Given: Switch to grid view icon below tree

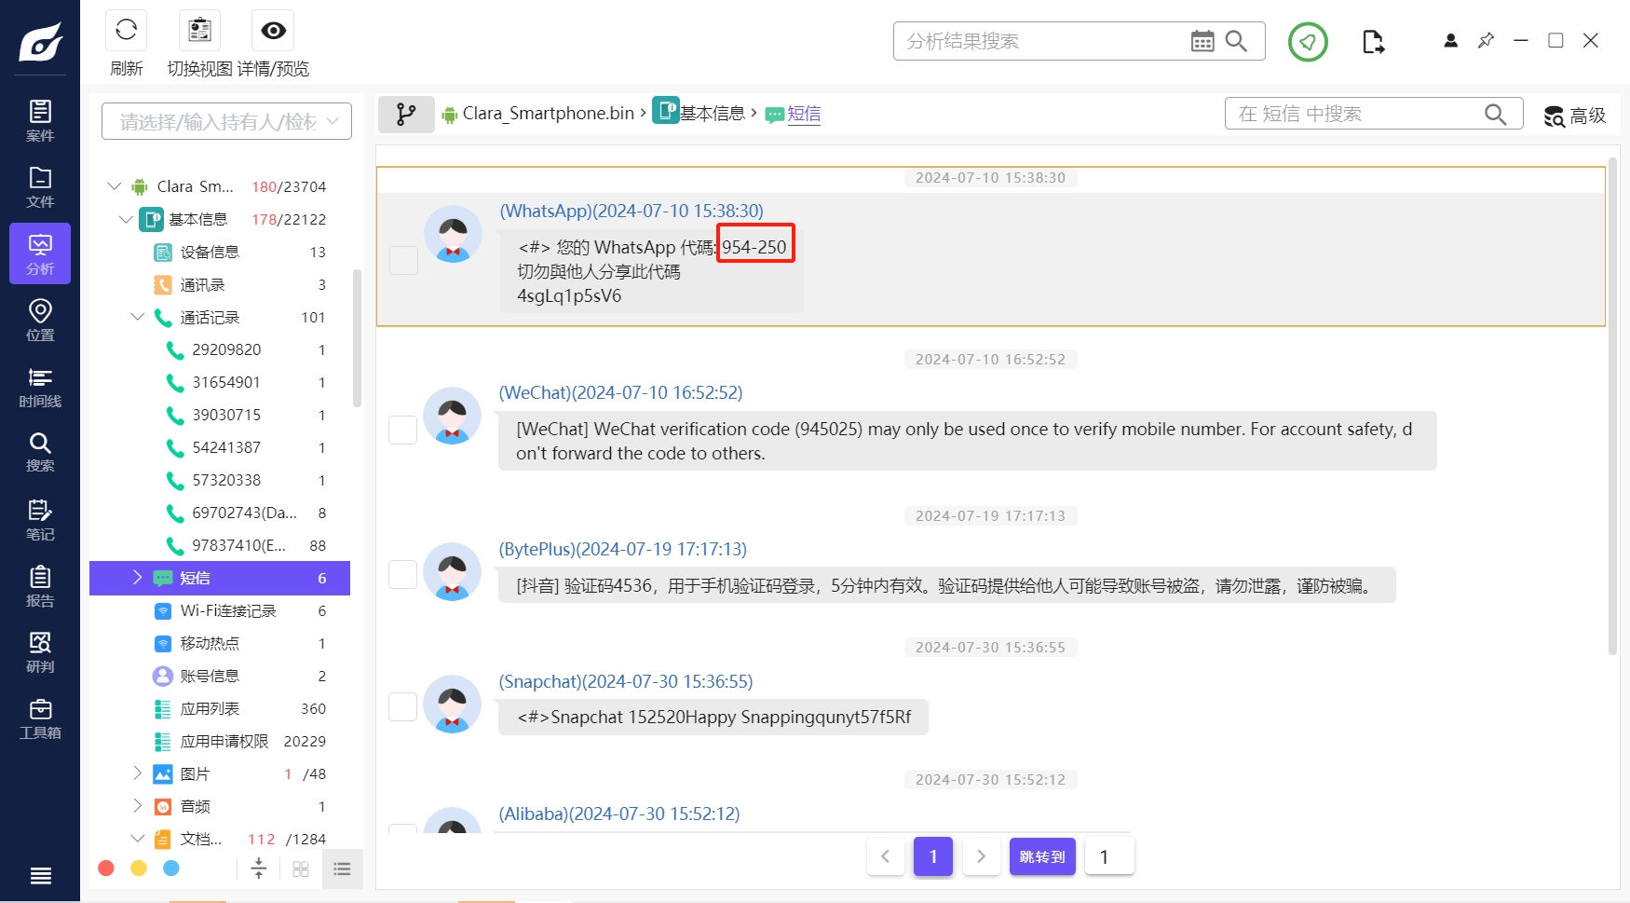Looking at the screenshot, I should (301, 869).
